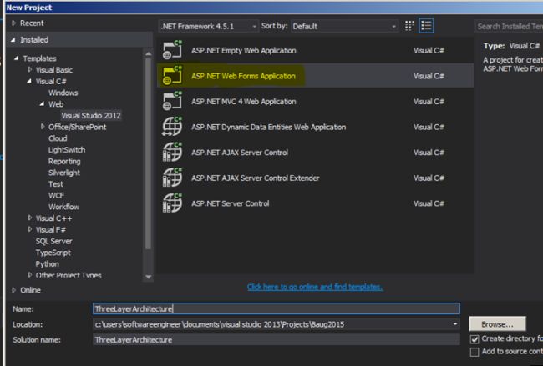Select ASP.NET Empty Web Application text

click(243, 50)
